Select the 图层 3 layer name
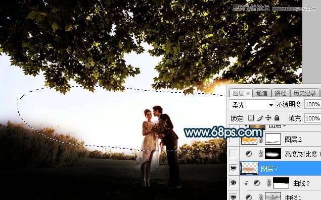Viewport: 321px width, 200px height. [293, 140]
